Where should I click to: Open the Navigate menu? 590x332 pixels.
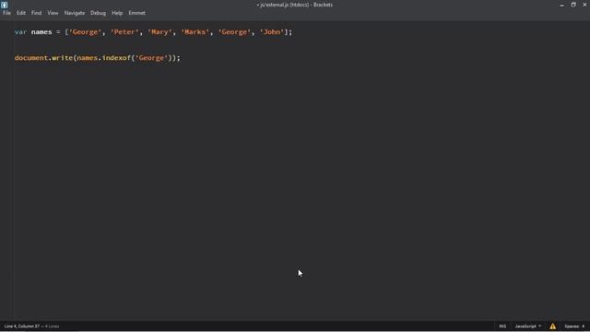[x=75, y=13]
